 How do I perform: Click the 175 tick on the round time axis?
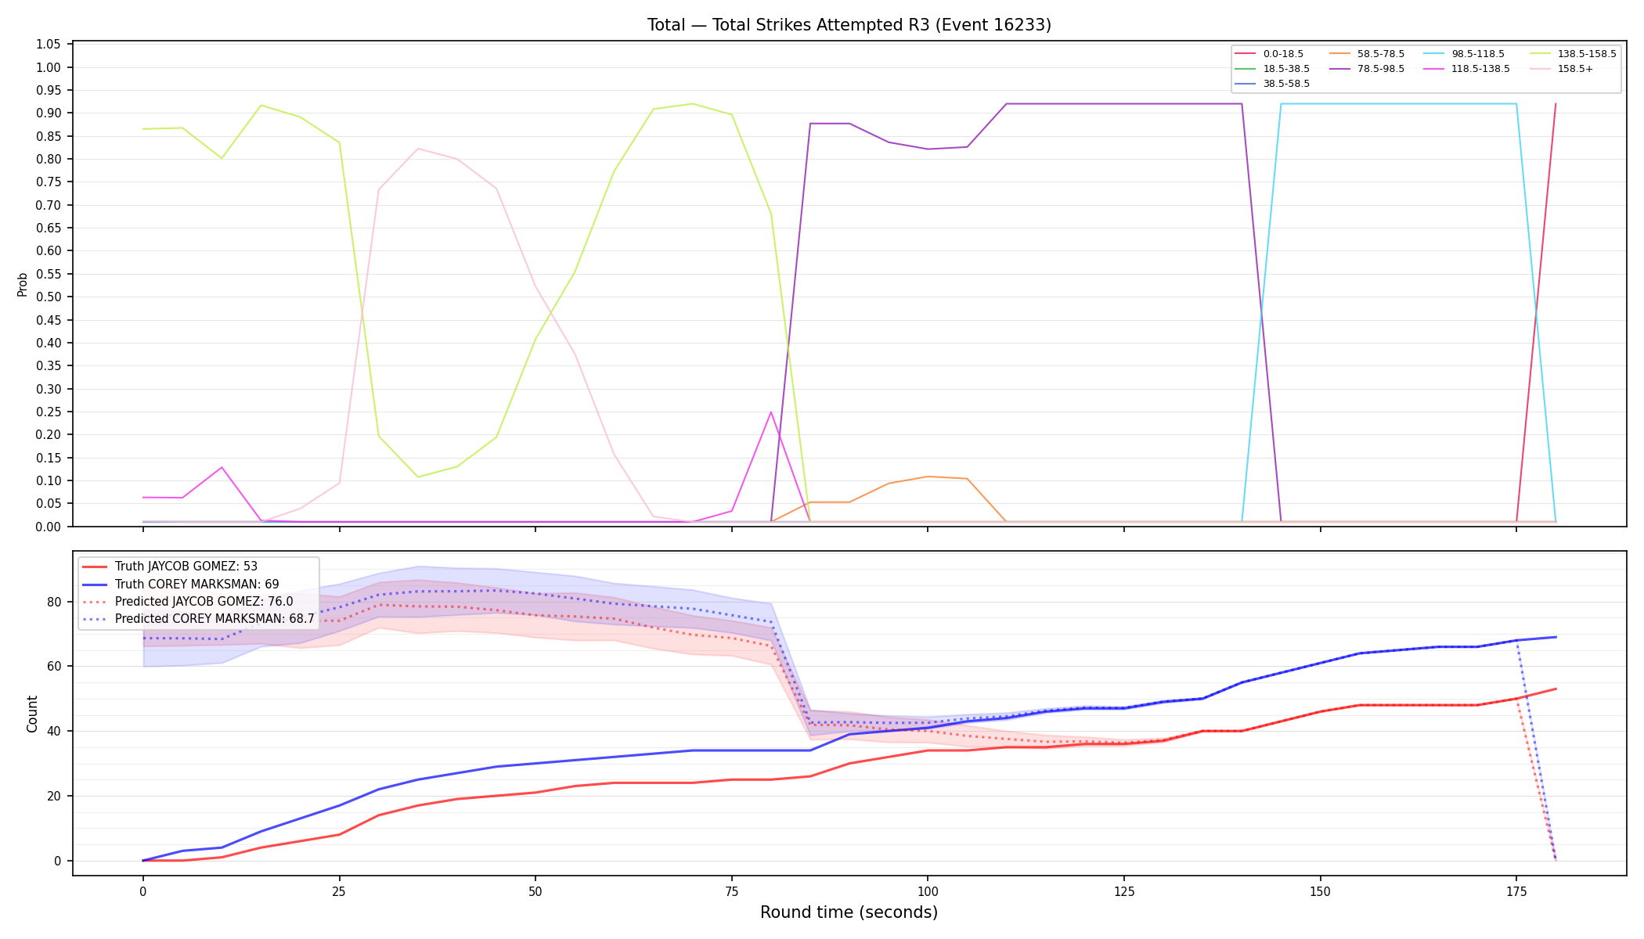tap(1516, 890)
